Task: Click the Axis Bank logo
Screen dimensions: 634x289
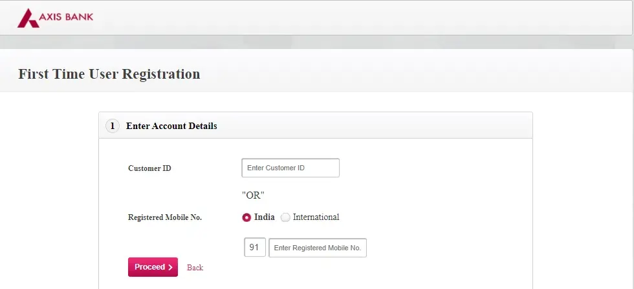Action: pyautogui.click(x=55, y=18)
